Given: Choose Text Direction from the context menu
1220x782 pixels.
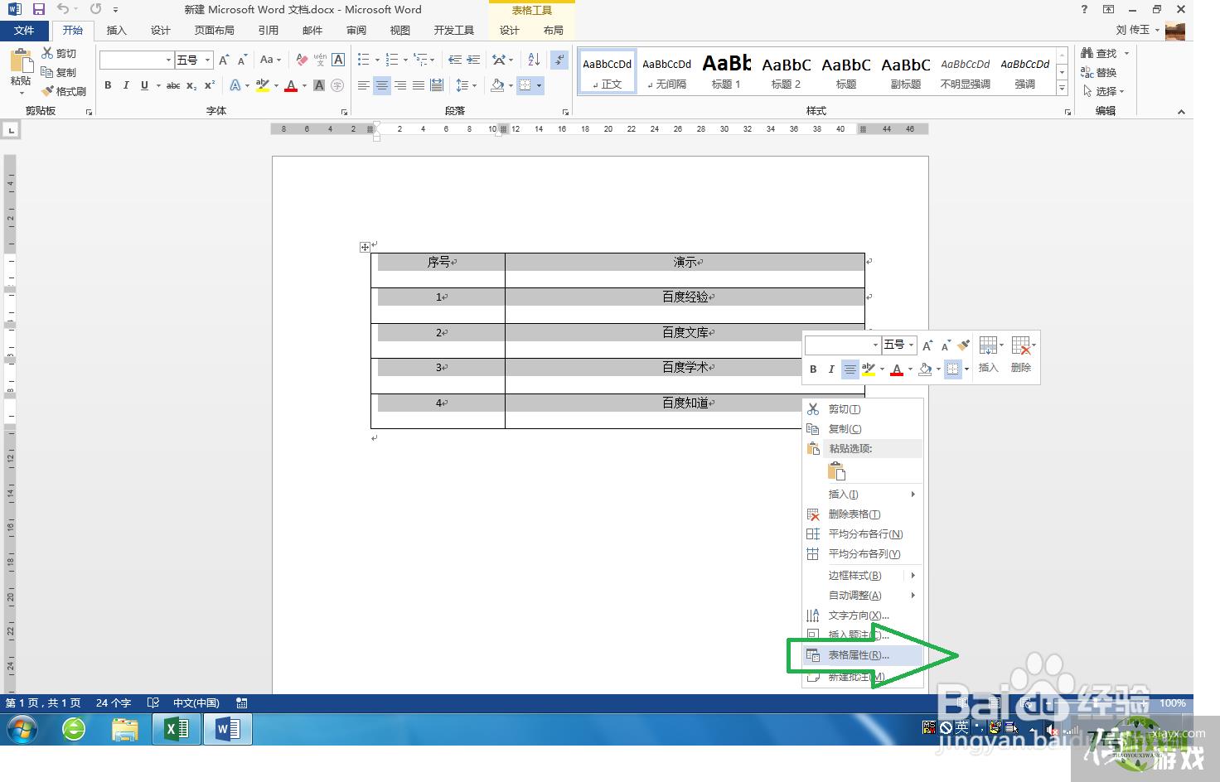Looking at the screenshot, I should click(862, 615).
